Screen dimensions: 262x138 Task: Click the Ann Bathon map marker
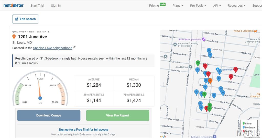[190, 67]
